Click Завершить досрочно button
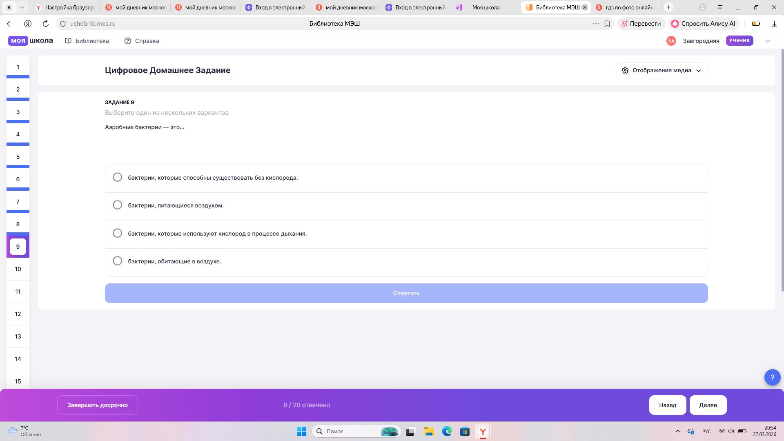This screenshot has width=784, height=441. pos(98,405)
